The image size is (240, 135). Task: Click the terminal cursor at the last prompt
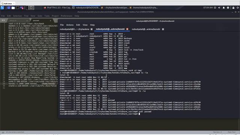[x=139, y=114]
